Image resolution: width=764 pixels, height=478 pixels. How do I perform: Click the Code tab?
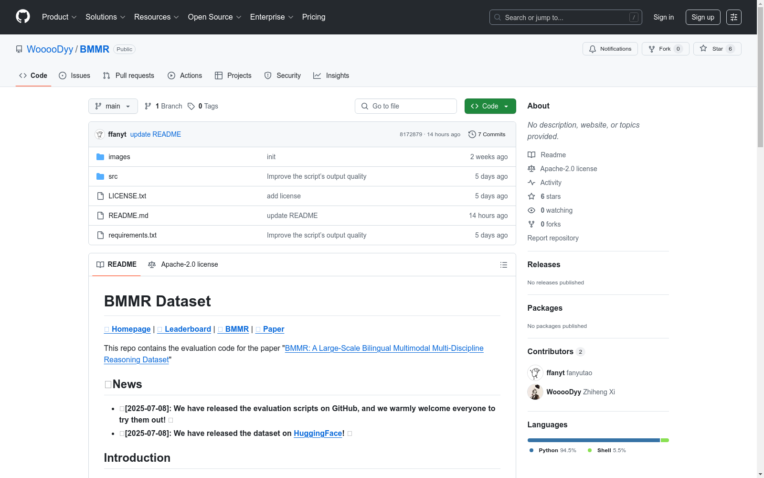(x=33, y=76)
